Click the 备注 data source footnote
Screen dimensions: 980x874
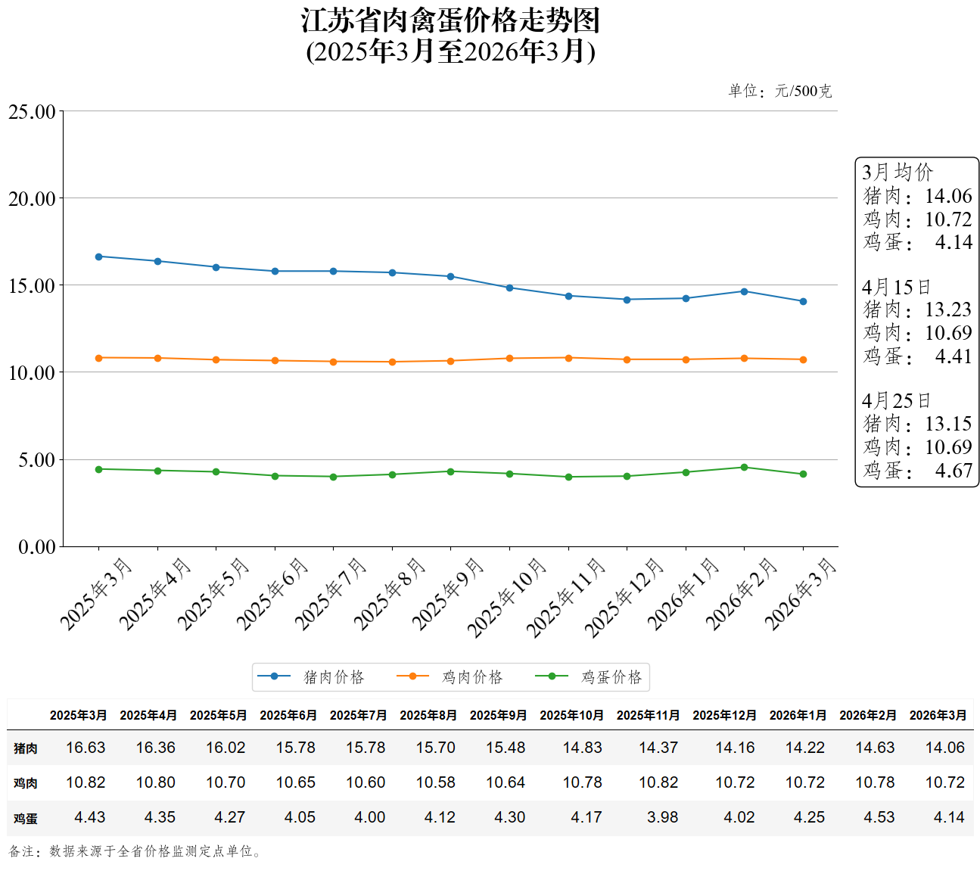(135, 851)
